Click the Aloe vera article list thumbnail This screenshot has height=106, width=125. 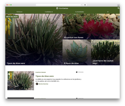coord(21,81)
